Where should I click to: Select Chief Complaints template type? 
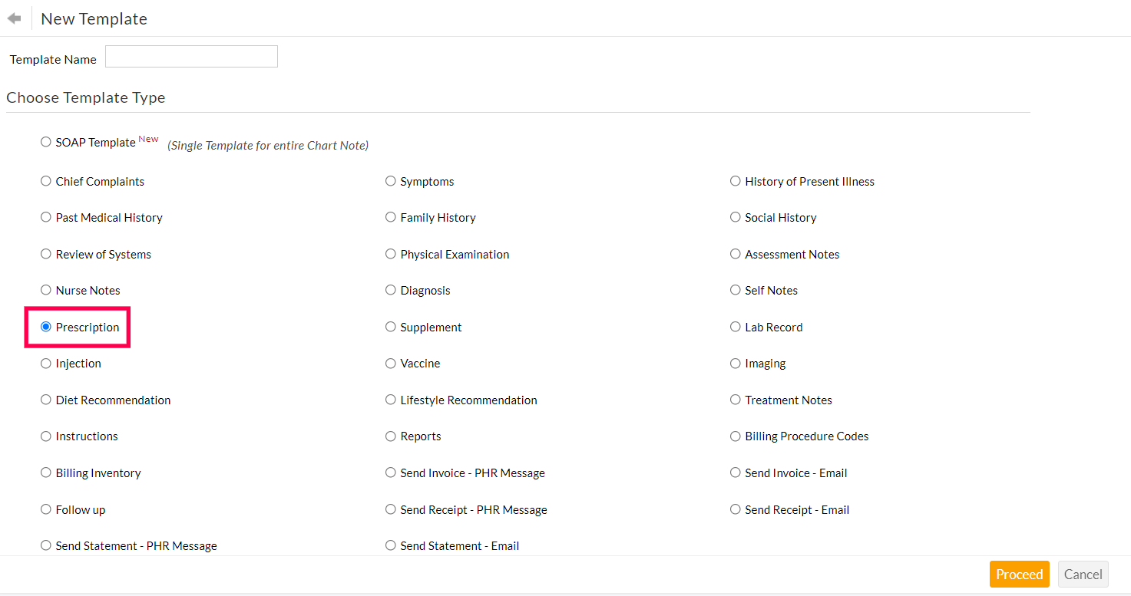click(45, 181)
